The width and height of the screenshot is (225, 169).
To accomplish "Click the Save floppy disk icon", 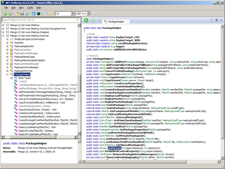I will (22, 14).
